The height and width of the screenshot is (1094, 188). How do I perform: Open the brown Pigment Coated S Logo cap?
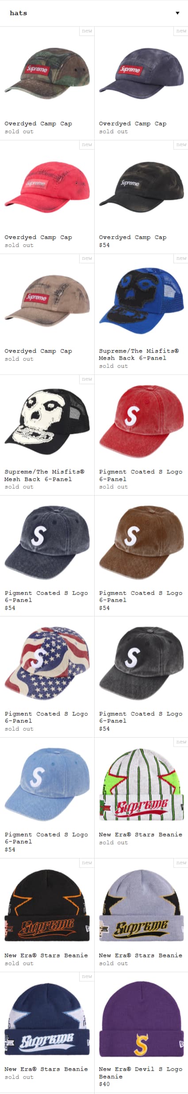(x=141, y=542)
